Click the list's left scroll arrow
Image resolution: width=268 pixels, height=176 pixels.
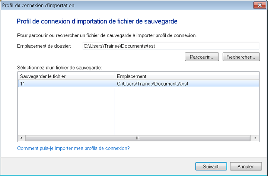[21, 138]
